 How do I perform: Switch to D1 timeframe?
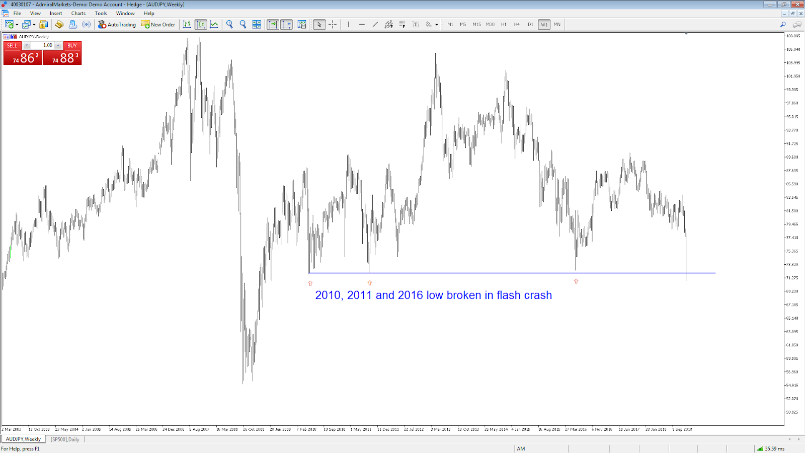pyautogui.click(x=530, y=24)
